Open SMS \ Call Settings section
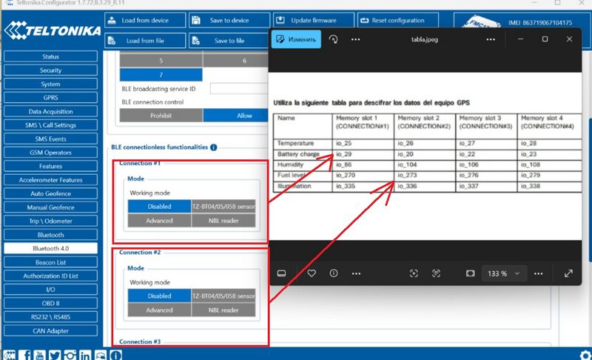 (x=50, y=125)
